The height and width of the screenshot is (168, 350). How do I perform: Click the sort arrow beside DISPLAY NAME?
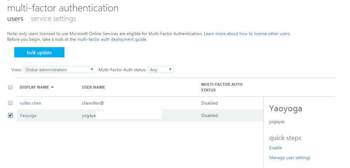[x=52, y=87]
